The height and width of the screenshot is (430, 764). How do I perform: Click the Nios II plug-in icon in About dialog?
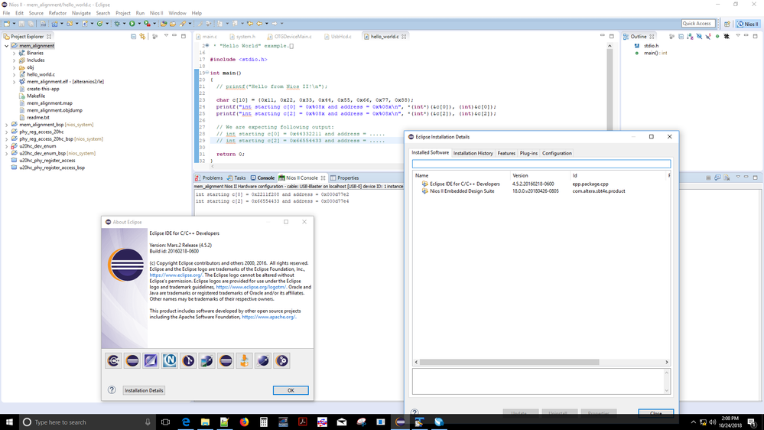click(170, 360)
